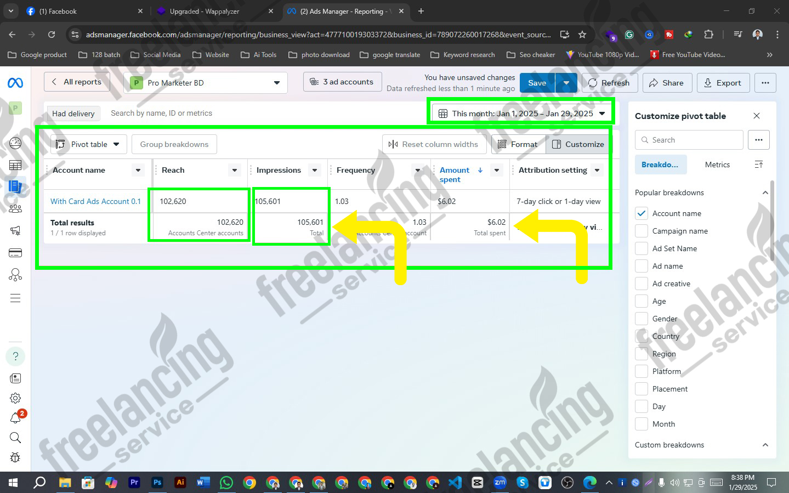This screenshot has width=789, height=493.
Task: Open the billing card icon in the sidebar
Action: (x=15, y=253)
